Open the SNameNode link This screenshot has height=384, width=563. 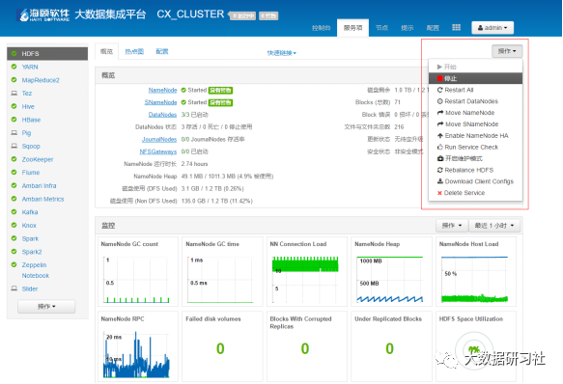coord(161,102)
